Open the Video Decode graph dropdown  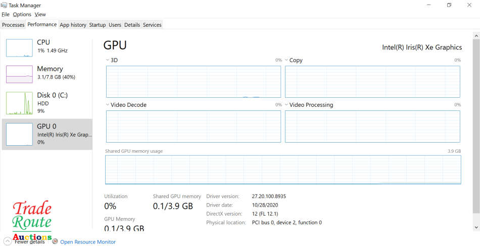tap(108, 105)
